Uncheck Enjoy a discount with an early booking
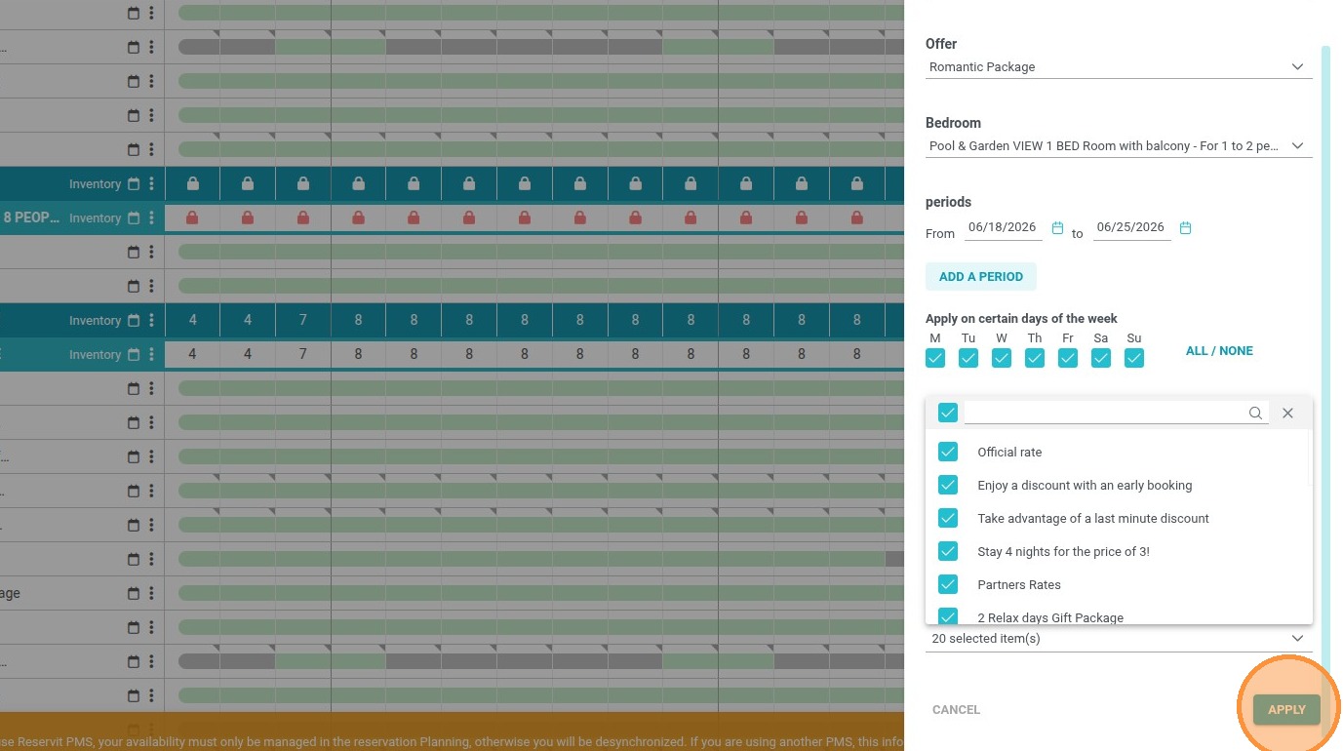Image resolution: width=1343 pixels, height=751 pixels. 948,485
